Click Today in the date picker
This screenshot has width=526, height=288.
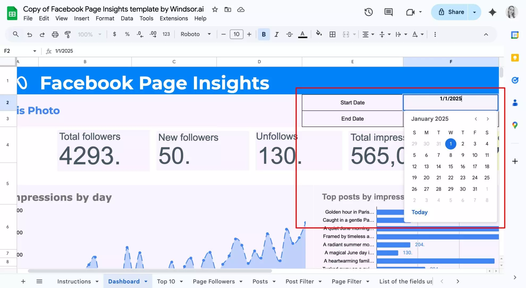[x=419, y=212]
